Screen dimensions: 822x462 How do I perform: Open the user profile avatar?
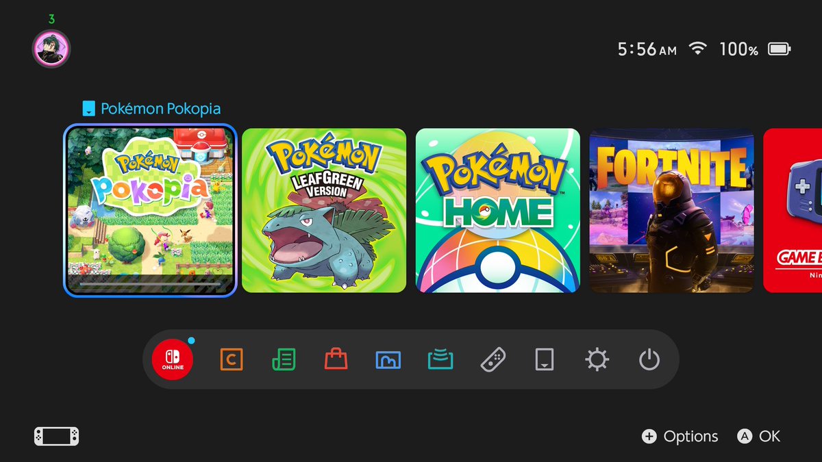[x=51, y=49]
